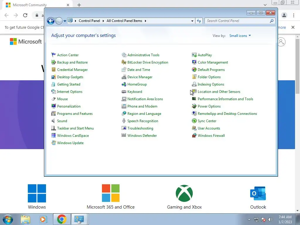Click the User Accounts people icon
Screen dimensions: 300x225
(x=194, y=128)
